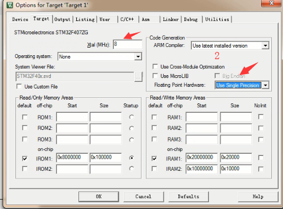This screenshot has height=209, width=283.
Task: Check the IRAM2 NoInit checkbox
Action: click(261, 169)
